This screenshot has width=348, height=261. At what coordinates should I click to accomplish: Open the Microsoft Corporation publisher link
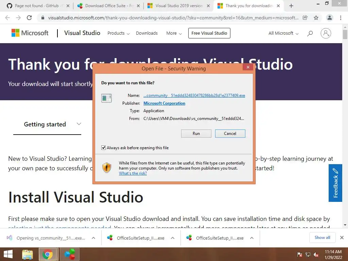click(164, 103)
